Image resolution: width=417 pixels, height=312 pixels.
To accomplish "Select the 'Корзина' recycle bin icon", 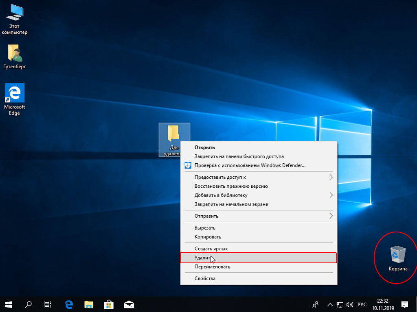I will tap(398, 258).
